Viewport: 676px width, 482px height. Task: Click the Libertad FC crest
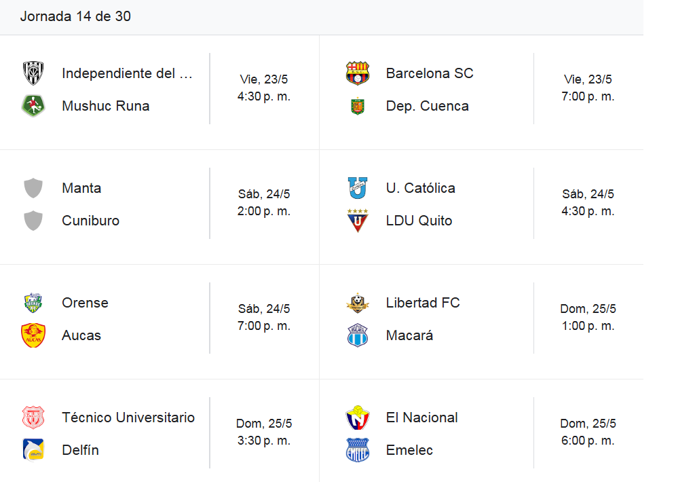tap(358, 302)
